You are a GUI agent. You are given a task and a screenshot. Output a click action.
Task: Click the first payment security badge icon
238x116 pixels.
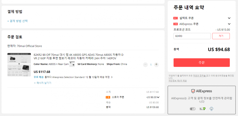tap(193, 109)
